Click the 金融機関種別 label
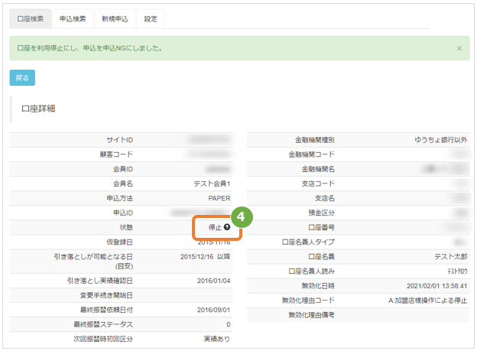 tap(314, 140)
